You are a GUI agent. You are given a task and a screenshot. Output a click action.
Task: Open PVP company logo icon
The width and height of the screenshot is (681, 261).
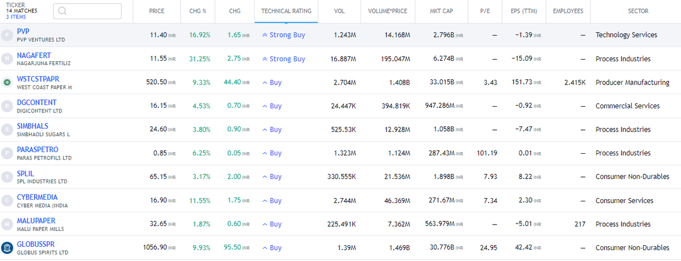tap(7, 35)
